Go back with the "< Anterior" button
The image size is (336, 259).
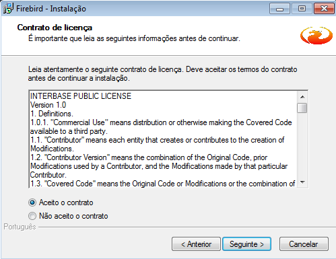[196, 244]
